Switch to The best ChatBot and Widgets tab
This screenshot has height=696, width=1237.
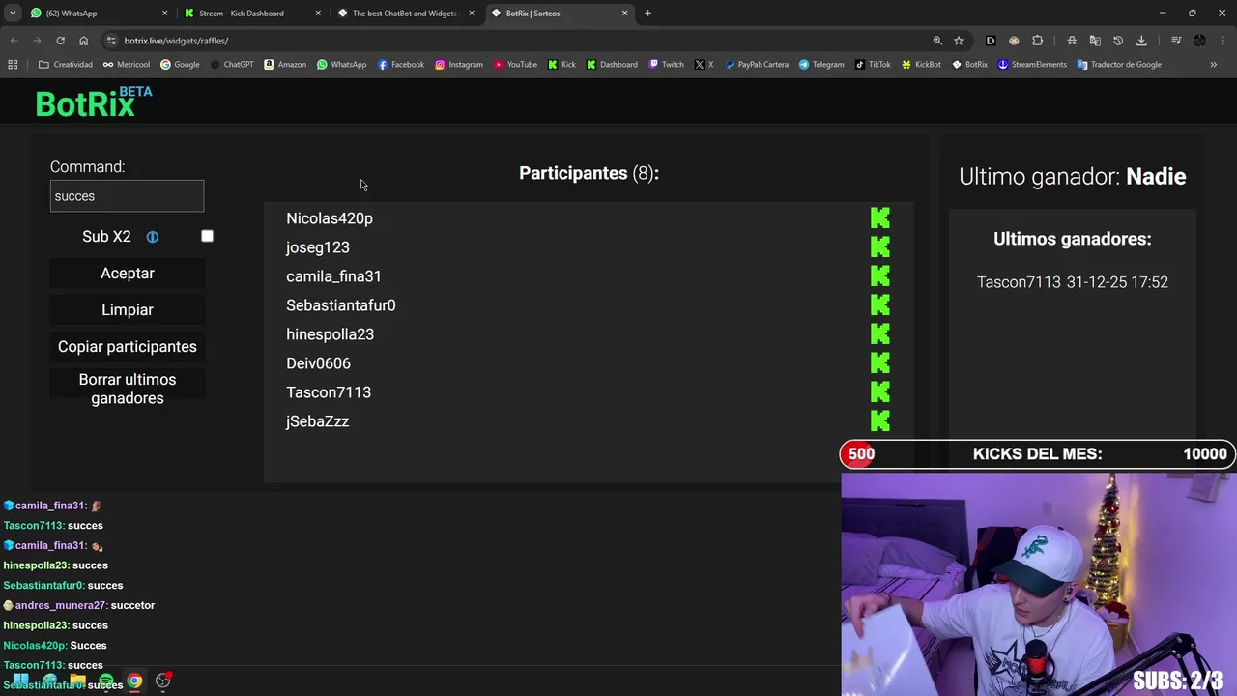(x=404, y=14)
